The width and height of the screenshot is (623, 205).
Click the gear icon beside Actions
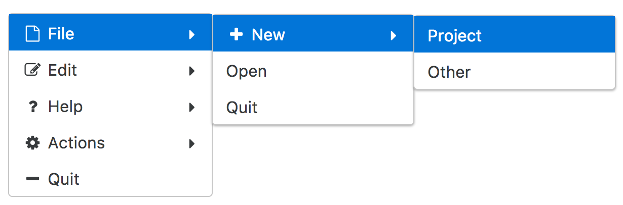32,143
